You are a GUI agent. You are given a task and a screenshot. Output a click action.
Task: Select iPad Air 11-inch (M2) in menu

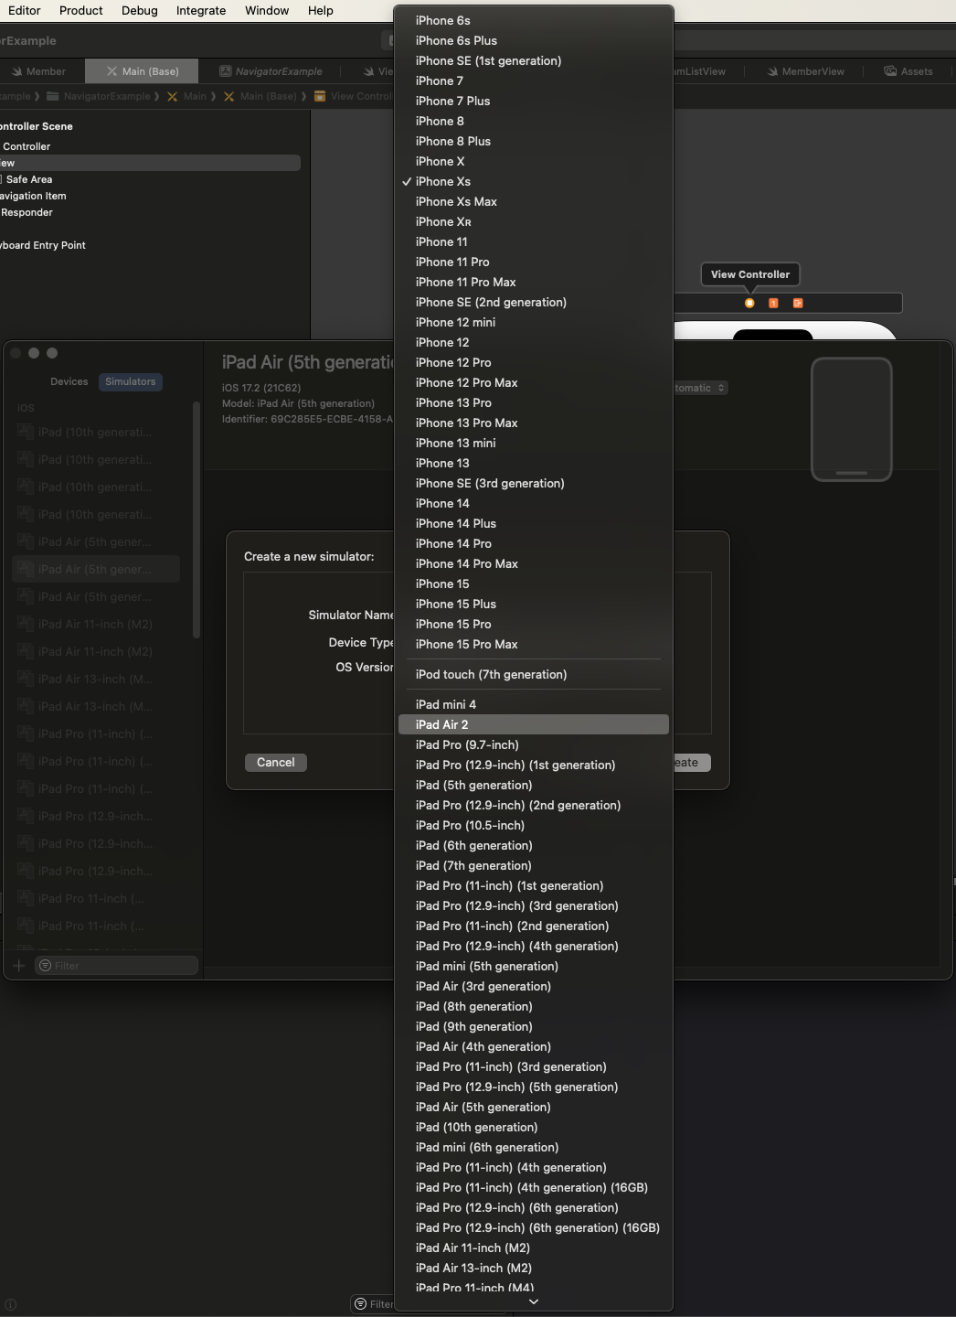534,1247
